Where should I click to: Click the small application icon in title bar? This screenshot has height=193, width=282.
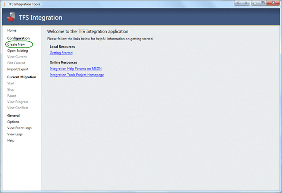4,4
